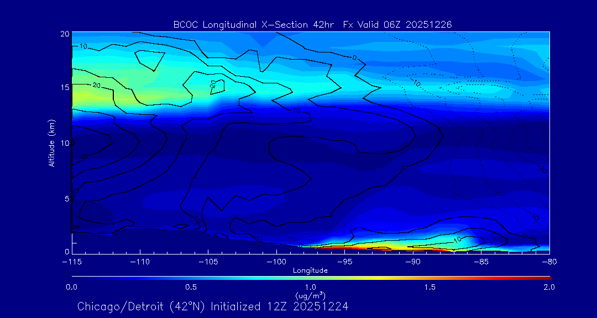Click the longitude tick label '-90'
The height and width of the screenshot is (318, 597).
(x=413, y=262)
